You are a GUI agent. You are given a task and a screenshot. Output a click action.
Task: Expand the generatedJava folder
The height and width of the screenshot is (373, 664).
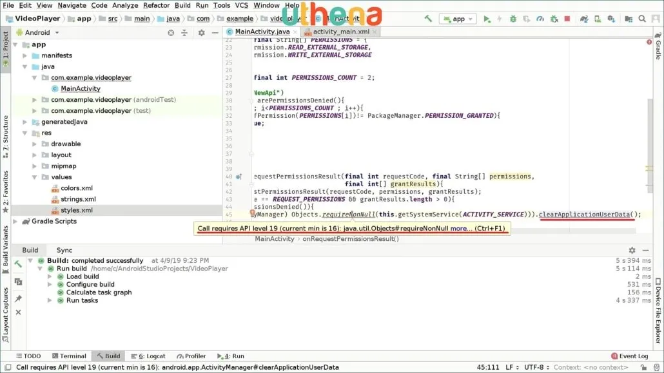(25, 122)
